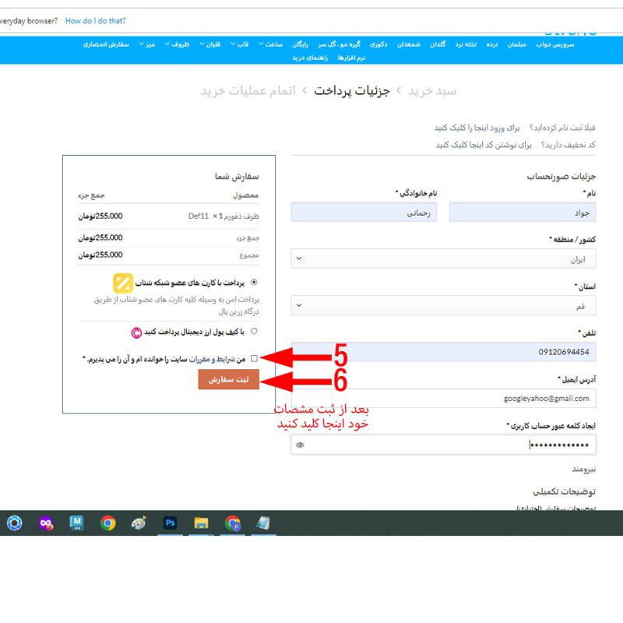Image resolution: width=623 pixels, height=623 pixels.
Task: Open راهنمای خرید in the navigation bar
Action: point(309,58)
